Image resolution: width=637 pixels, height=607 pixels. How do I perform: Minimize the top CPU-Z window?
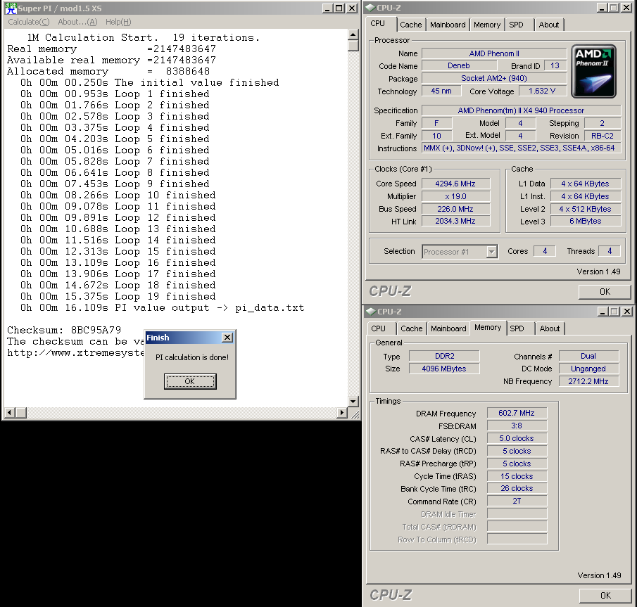click(x=603, y=8)
